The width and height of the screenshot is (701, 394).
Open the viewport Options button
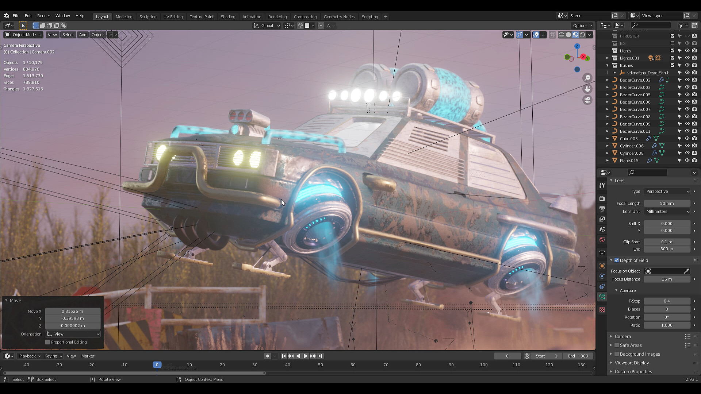[582, 26]
